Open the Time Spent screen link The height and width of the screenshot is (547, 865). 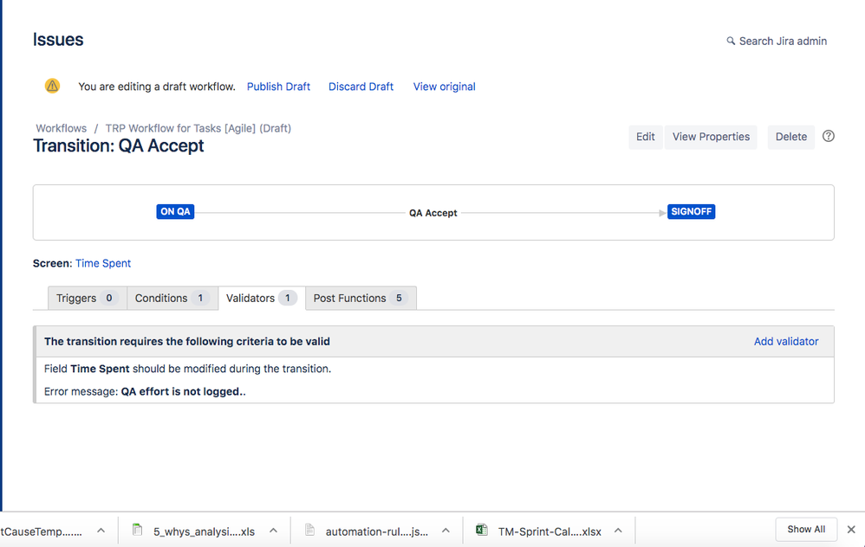coord(103,263)
